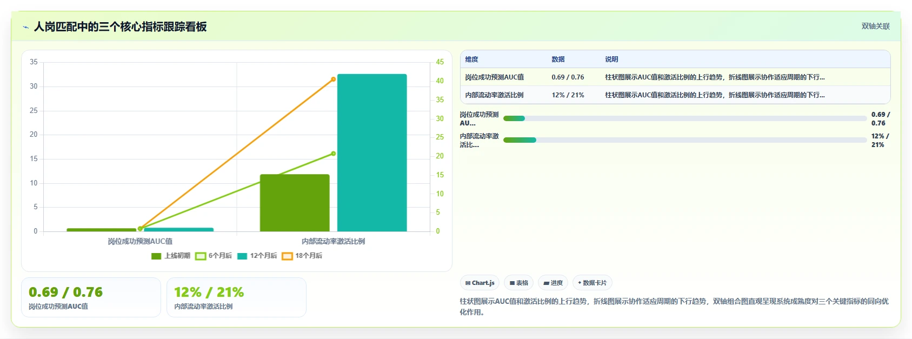Viewport: 912px width, 339px height.
Task: Click the 数据卡片 tag chip
Action: [x=593, y=283]
